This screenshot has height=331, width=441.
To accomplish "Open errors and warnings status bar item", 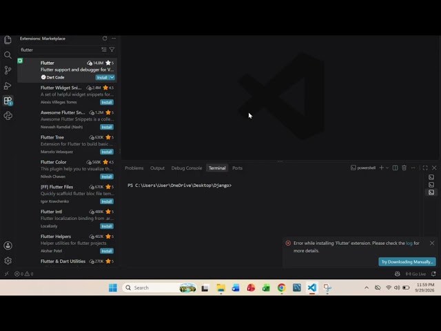I will click(24, 274).
